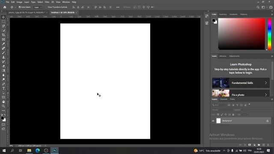
Task: Open the layer kind filter dropdown
Action: click(x=219, y=105)
